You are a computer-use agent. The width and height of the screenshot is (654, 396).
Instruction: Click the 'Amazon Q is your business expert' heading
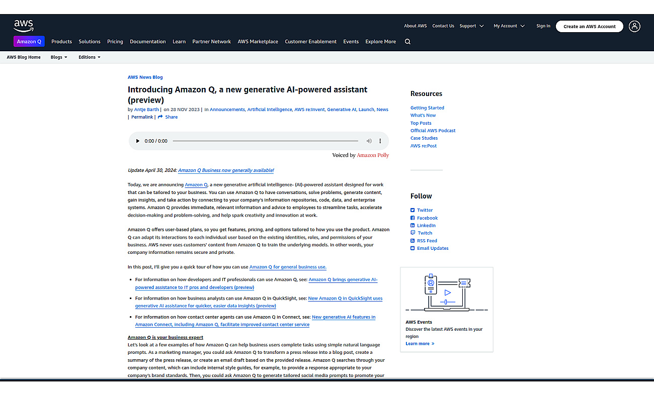point(166,338)
